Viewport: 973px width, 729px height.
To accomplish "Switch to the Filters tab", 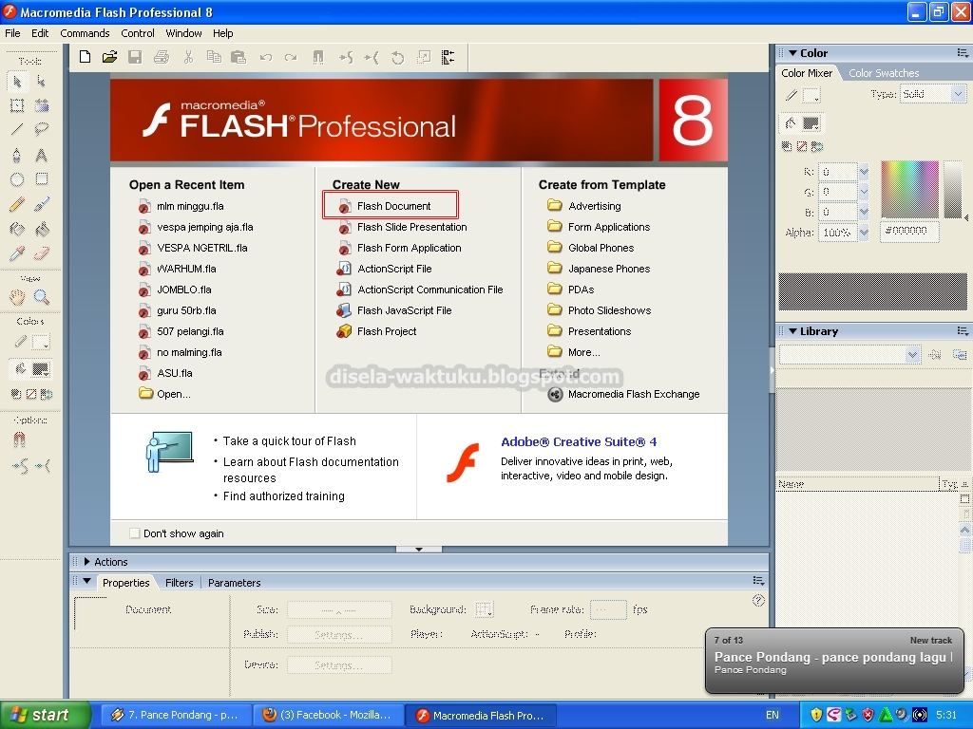I will click(180, 583).
